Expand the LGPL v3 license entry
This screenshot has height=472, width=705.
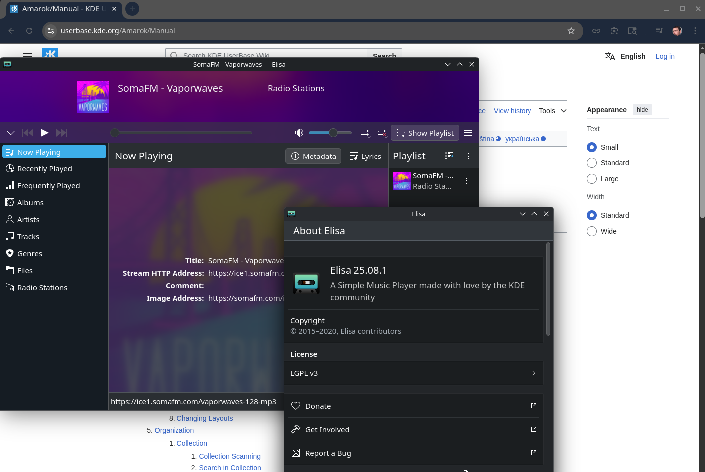[413, 373]
